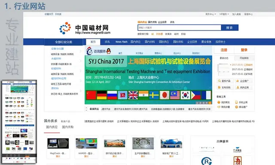Select the 国内求购 tab under 国内供求 heading
Screen dimensions: 275x165
pyautogui.click(x=68, y=127)
